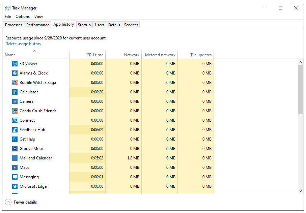Click the scrollbar down arrow
Image resolution: width=306 pixels, height=213 pixels.
click(x=301, y=191)
